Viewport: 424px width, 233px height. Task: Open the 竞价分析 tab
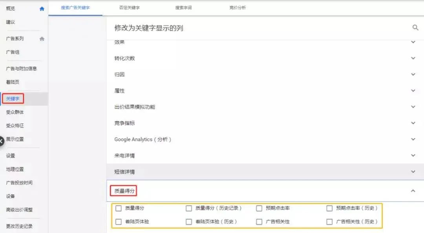[238, 7]
